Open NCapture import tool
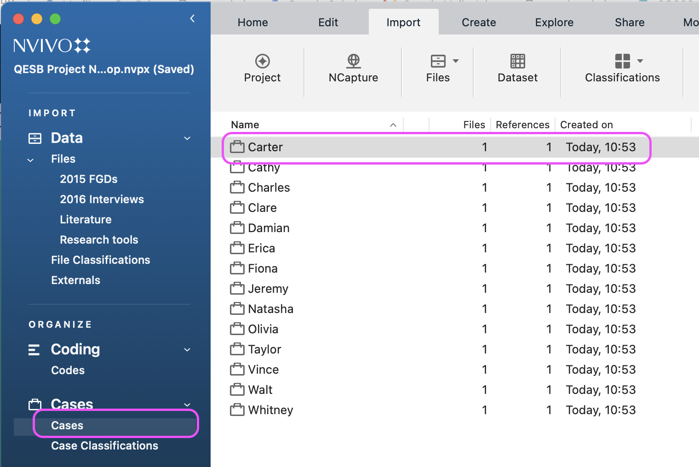699x467 pixels. [353, 61]
